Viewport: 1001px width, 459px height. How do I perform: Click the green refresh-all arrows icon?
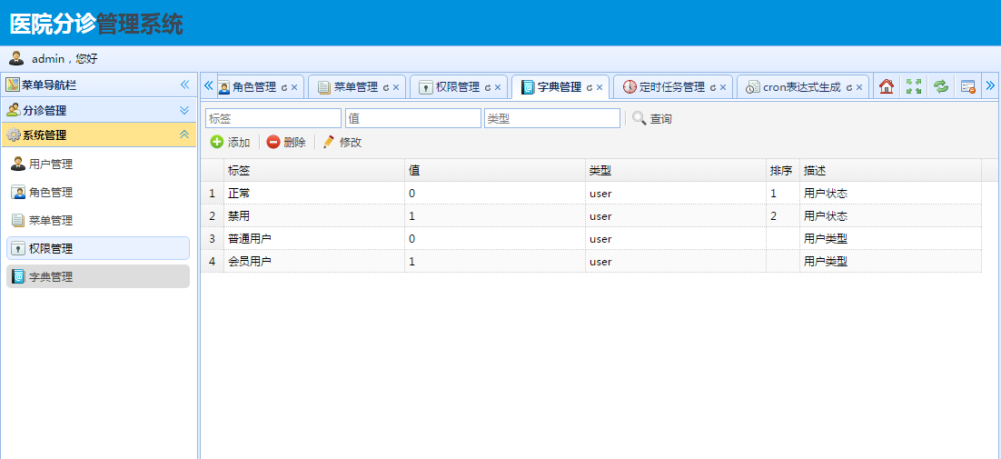click(941, 86)
